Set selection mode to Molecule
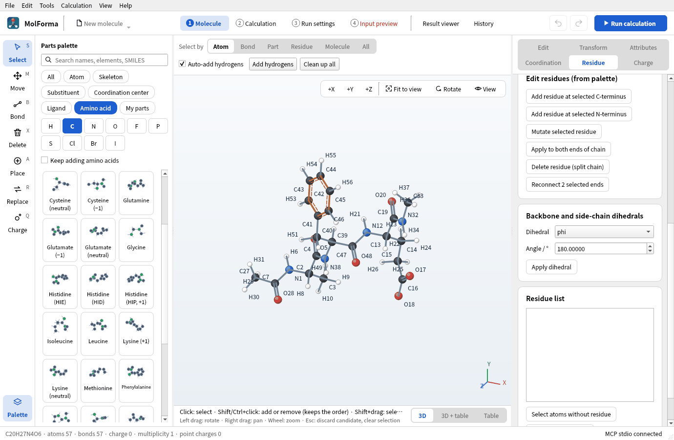Image resolution: width=674 pixels, height=440 pixels. (x=337, y=46)
